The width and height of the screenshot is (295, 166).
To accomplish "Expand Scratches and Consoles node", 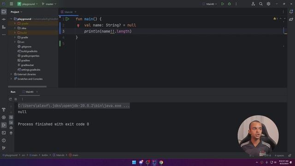I will [11, 79].
